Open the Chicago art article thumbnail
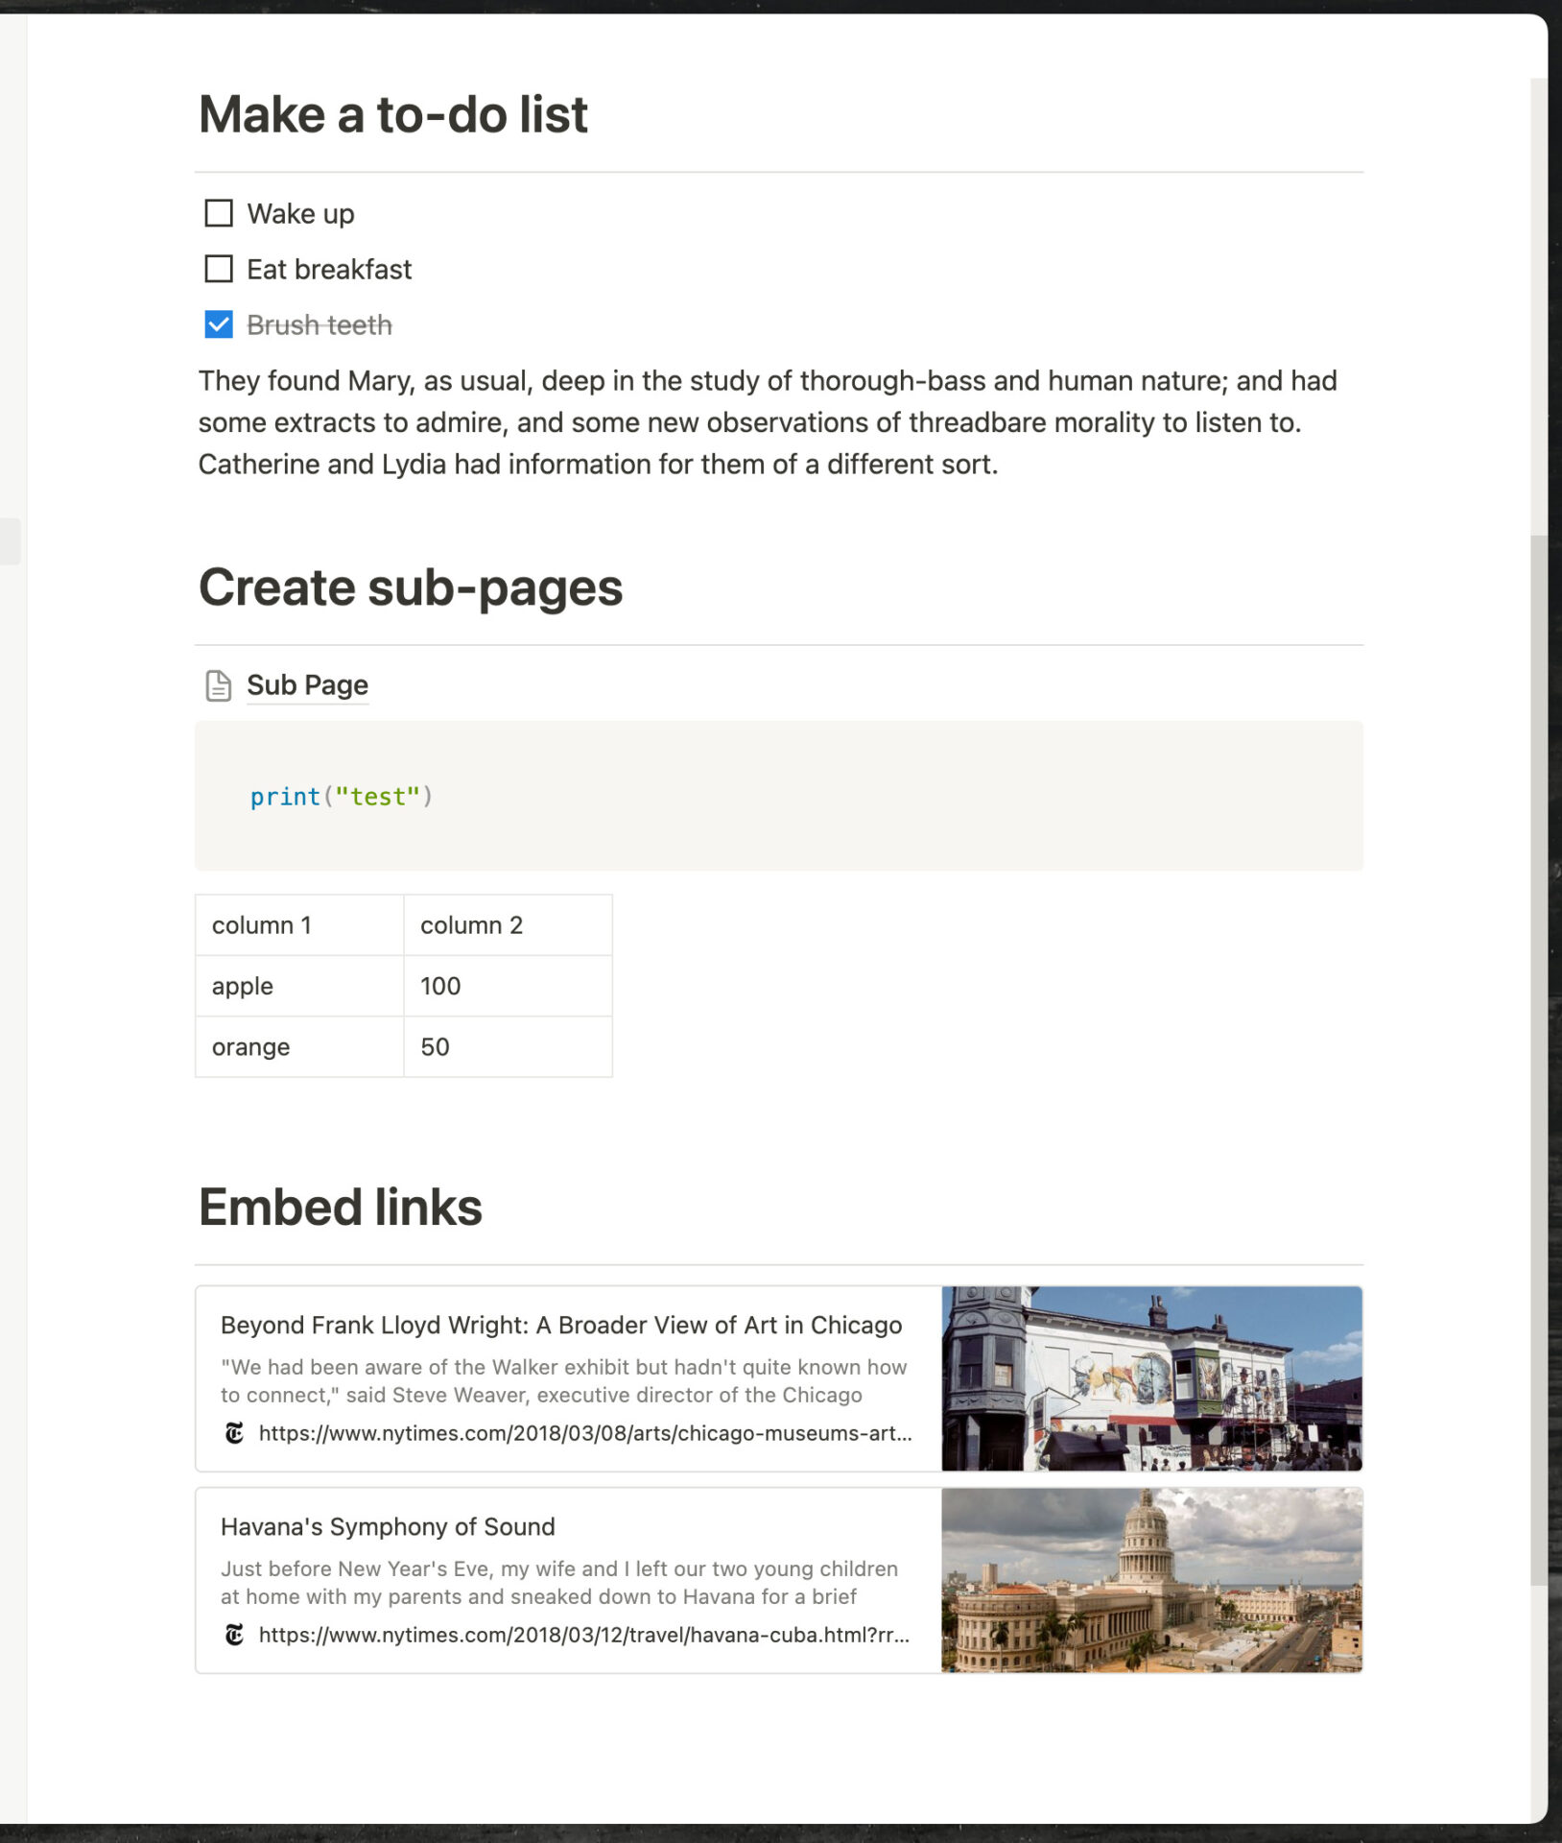The height and width of the screenshot is (1843, 1562). [x=1151, y=1378]
